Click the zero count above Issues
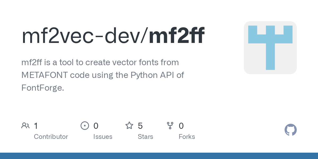Screen dimensions: 318x159 (x=96, y=126)
